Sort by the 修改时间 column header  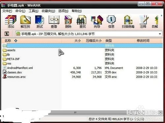[x=143, y=41]
